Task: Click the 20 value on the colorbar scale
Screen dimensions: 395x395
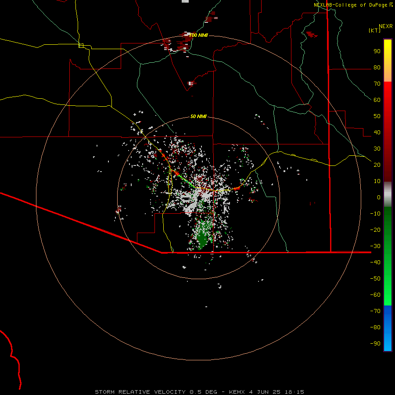Action: click(x=377, y=165)
